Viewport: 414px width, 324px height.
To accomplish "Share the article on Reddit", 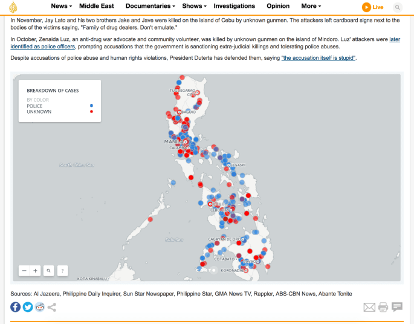I will [40, 307].
